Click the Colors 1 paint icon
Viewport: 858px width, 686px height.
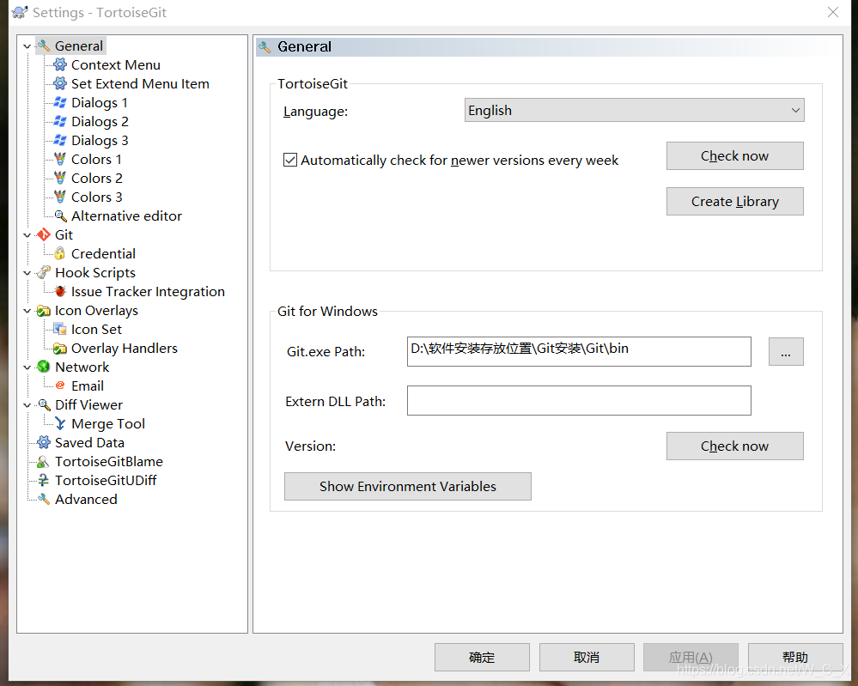pos(59,159)
